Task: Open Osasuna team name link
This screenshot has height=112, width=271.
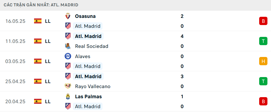Action: point(85,16)
